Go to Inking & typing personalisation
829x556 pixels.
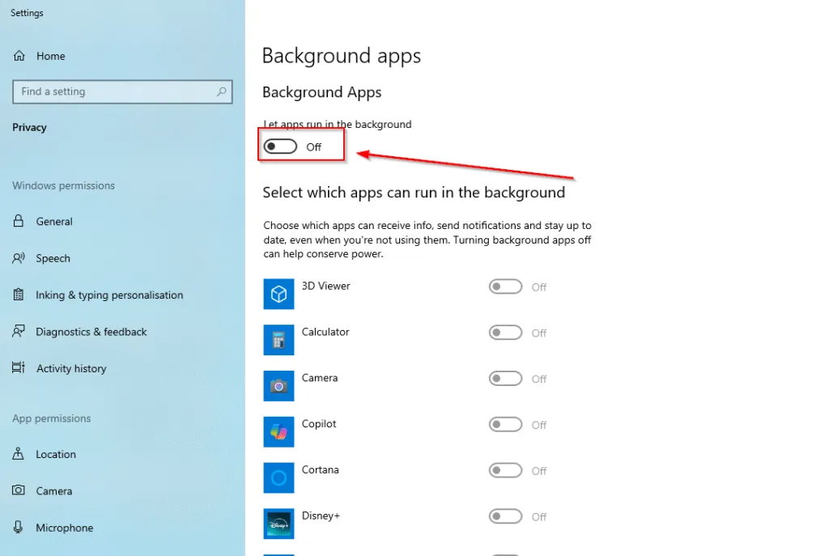pos(109,295)
